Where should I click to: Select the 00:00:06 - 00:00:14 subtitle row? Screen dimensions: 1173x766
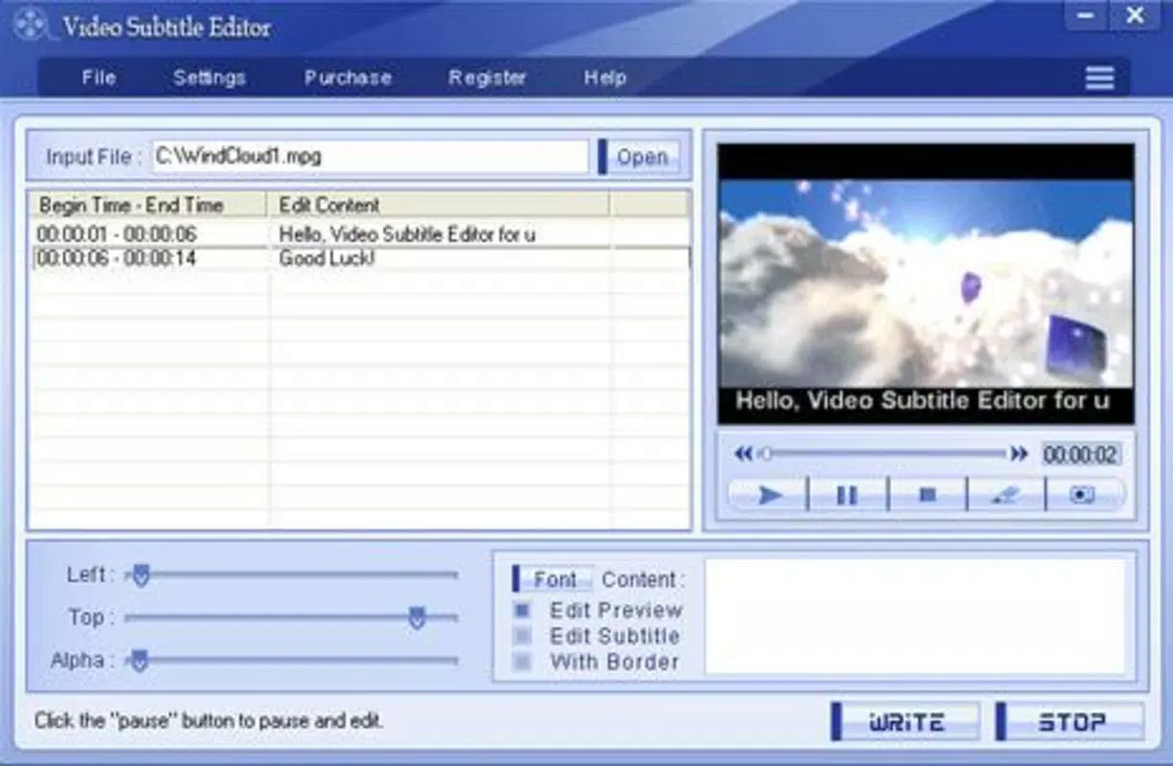pos(359,259)
